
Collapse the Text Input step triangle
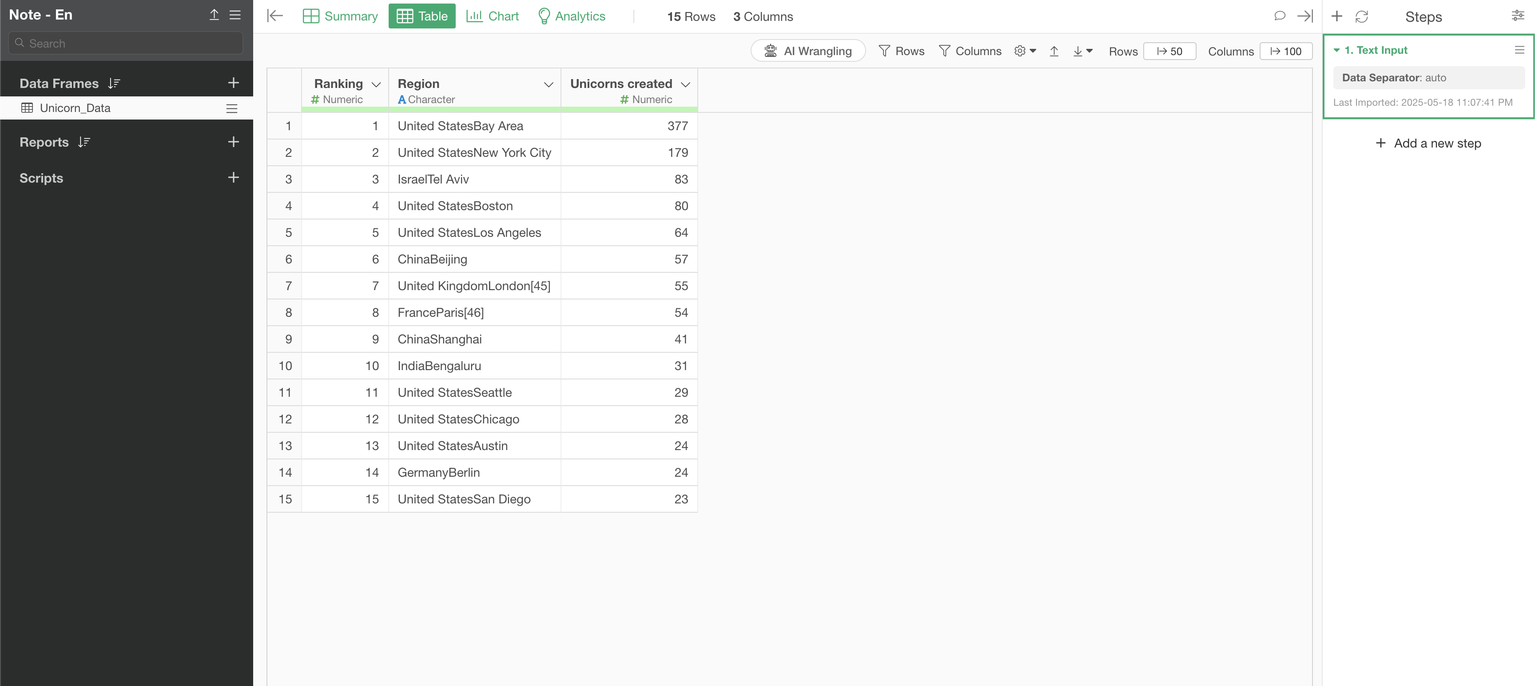tap(1336, 50)
